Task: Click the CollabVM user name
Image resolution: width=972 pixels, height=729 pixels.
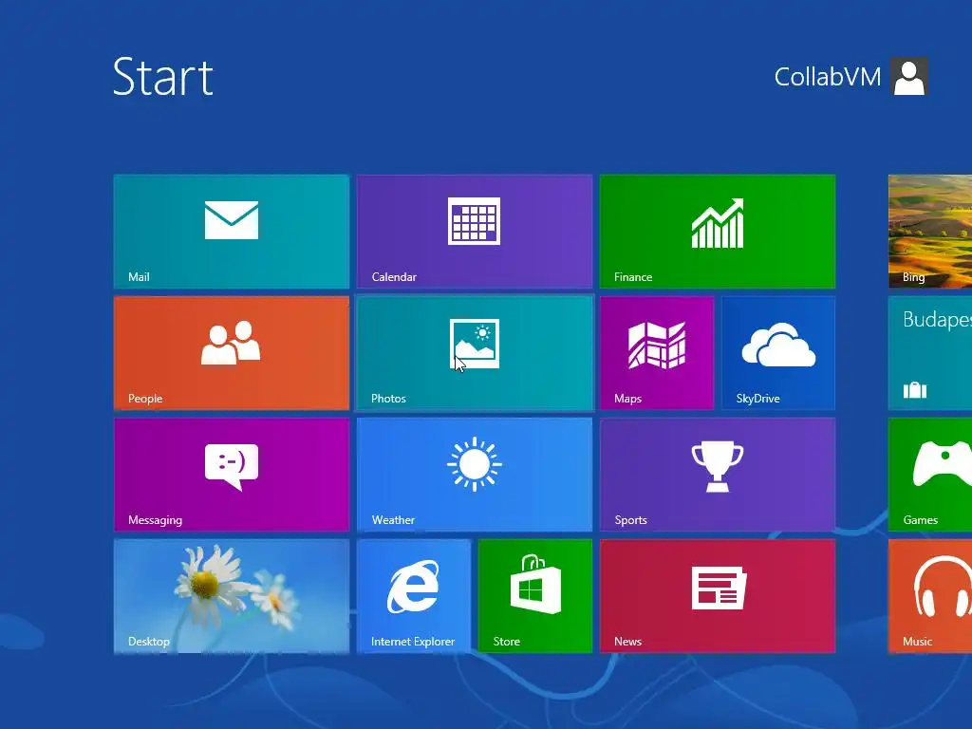Action: [x=828, y=77]
